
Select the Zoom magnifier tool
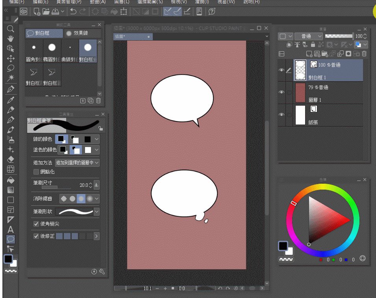pos(11,29)
